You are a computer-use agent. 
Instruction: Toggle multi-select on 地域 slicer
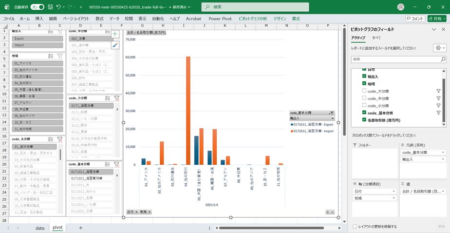click(x=51, y=56)
